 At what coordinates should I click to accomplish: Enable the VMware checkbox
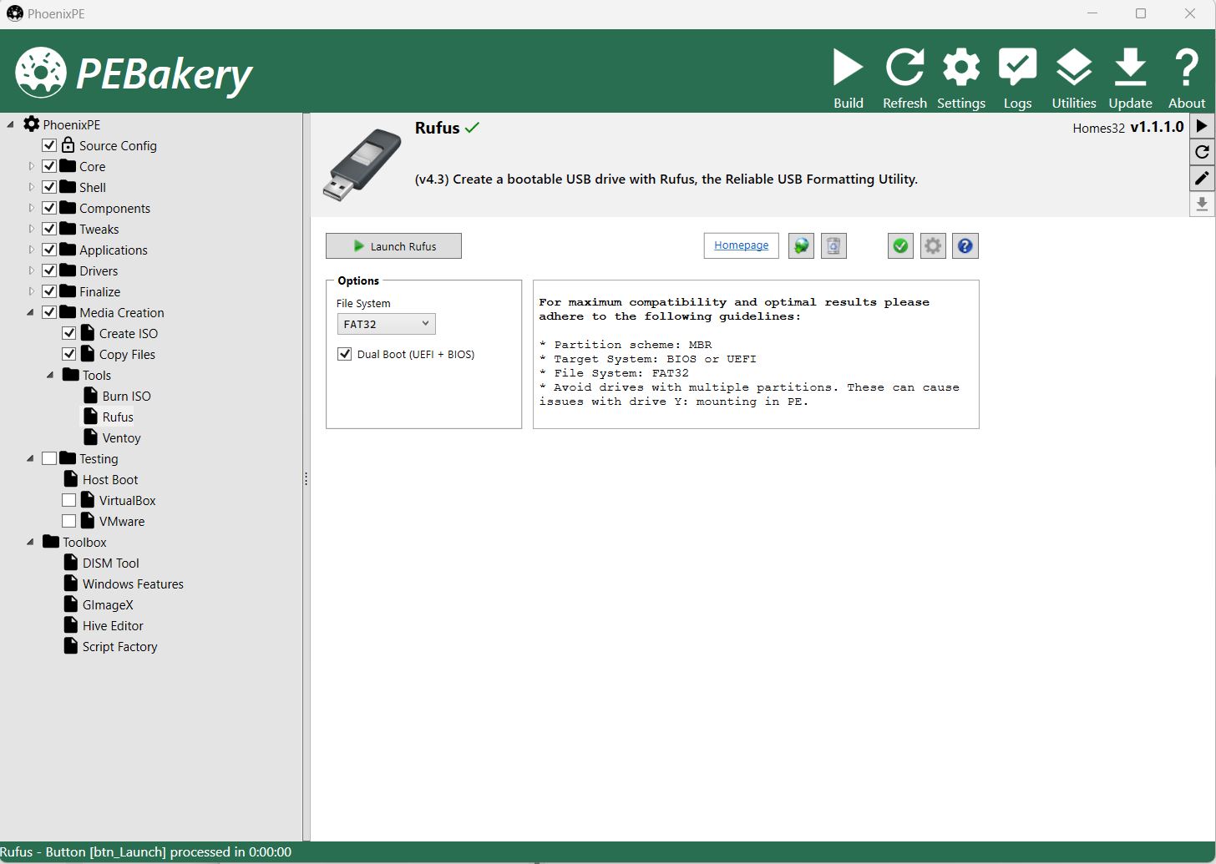69,521
